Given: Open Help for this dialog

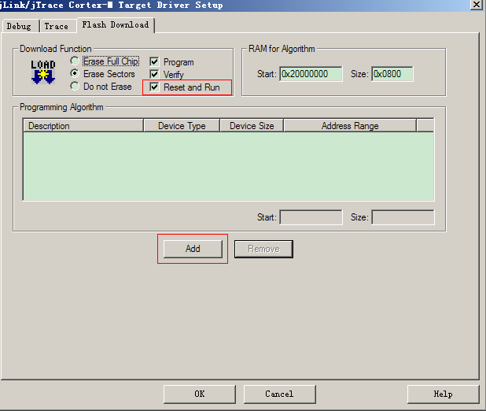Looking at the screenshot, I should [444, 394].
